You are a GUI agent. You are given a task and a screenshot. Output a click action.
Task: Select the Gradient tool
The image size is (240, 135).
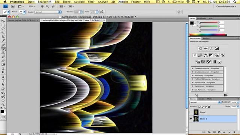point(3,65)
